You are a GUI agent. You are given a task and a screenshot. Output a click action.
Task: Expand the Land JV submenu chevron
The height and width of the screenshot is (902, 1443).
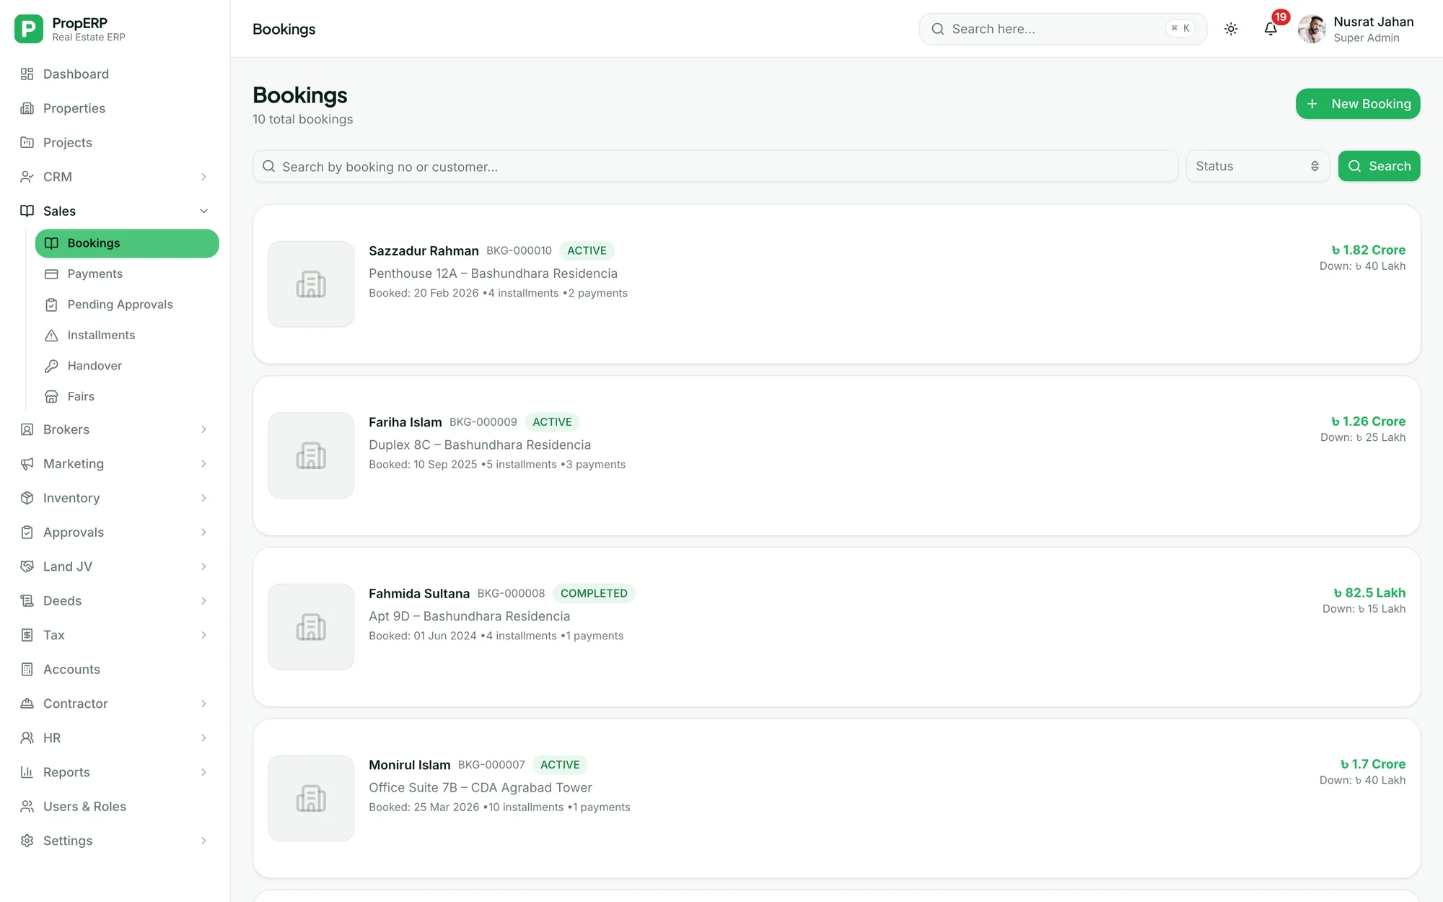(203, 566)
